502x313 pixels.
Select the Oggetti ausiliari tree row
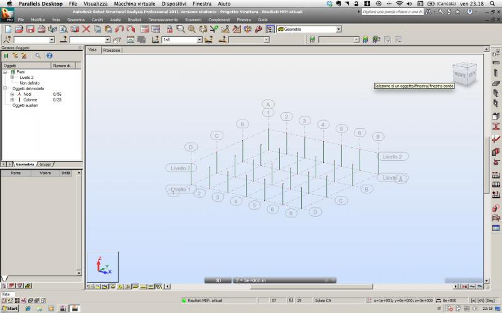(x=25, y=105)
